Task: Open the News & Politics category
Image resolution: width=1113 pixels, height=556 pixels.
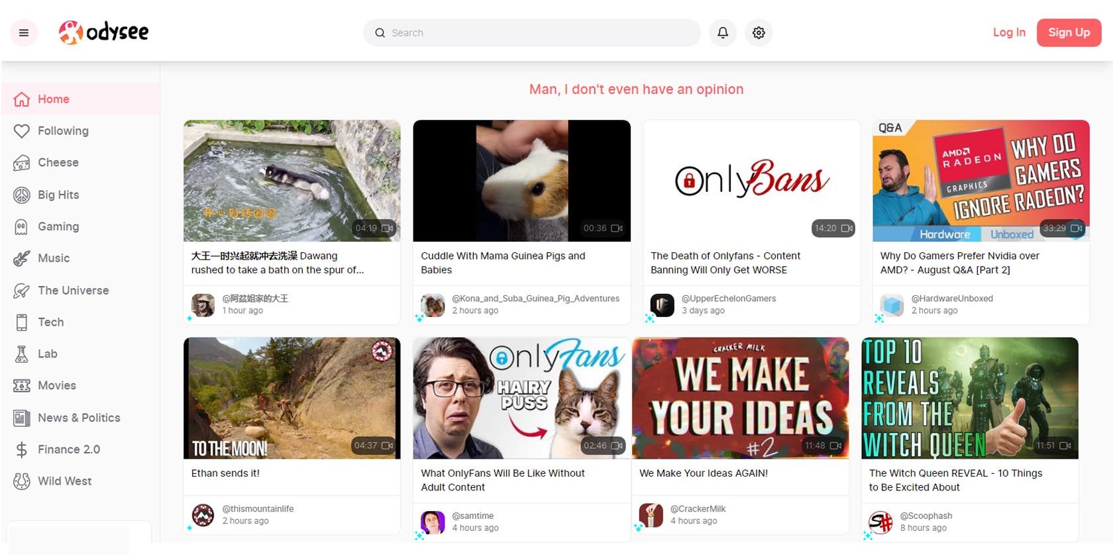Action: [79, 418]
